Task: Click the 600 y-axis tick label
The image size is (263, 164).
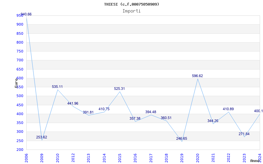Action: 20,78
